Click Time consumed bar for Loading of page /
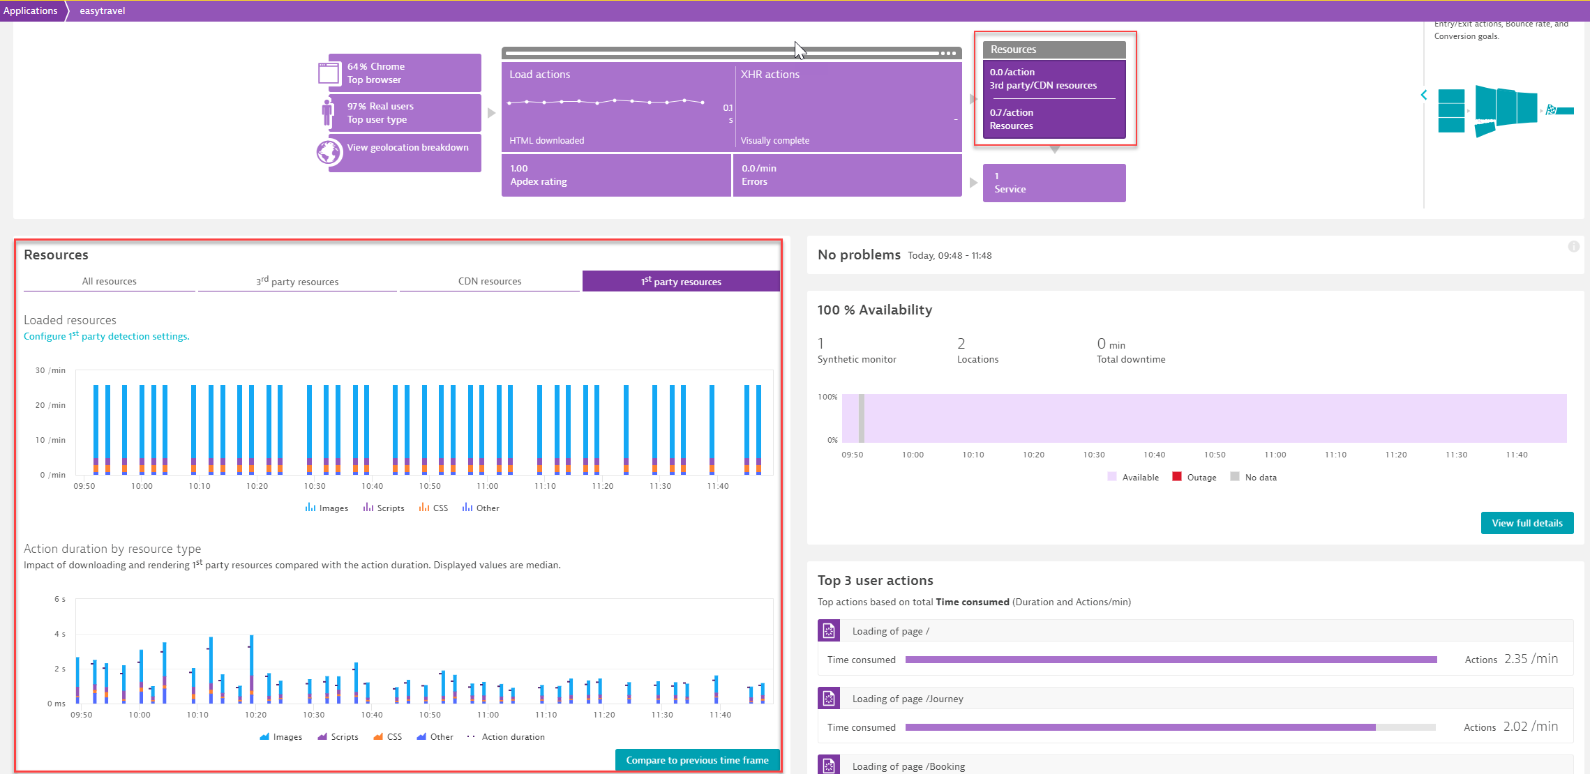The image size is (1590, 774). pos(1171,659)
